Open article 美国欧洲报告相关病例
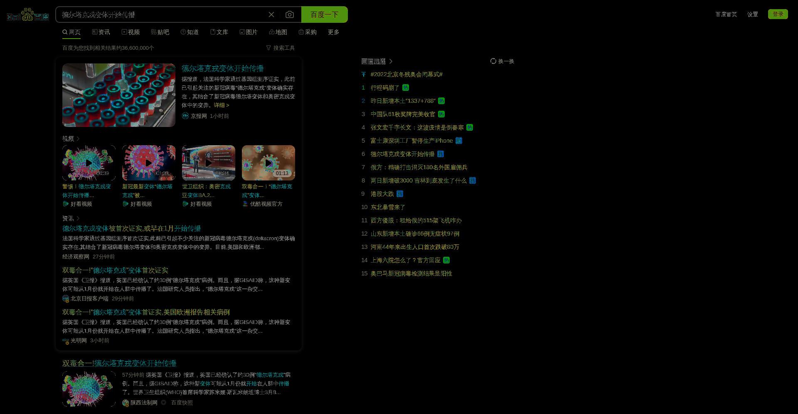798x414 pixels. pyautogui.click(x=146, y=312)
